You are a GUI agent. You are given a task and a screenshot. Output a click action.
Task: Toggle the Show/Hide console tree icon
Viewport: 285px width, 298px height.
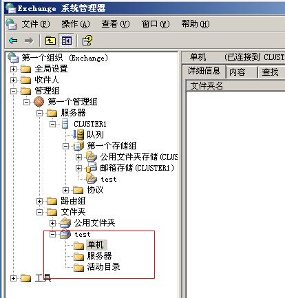click(66, 41)
